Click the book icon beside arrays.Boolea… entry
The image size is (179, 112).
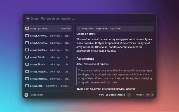[27, 50]
